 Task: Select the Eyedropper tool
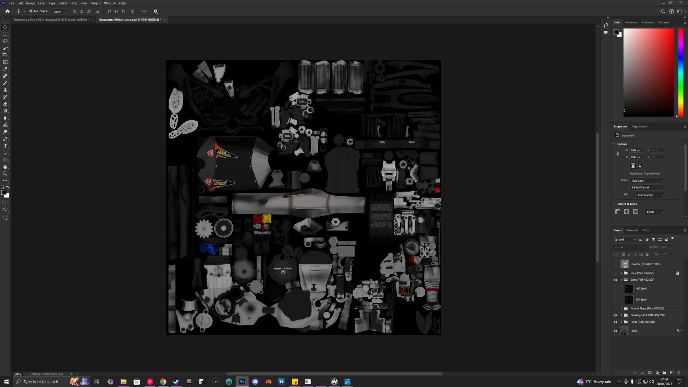tap(5, 69)
